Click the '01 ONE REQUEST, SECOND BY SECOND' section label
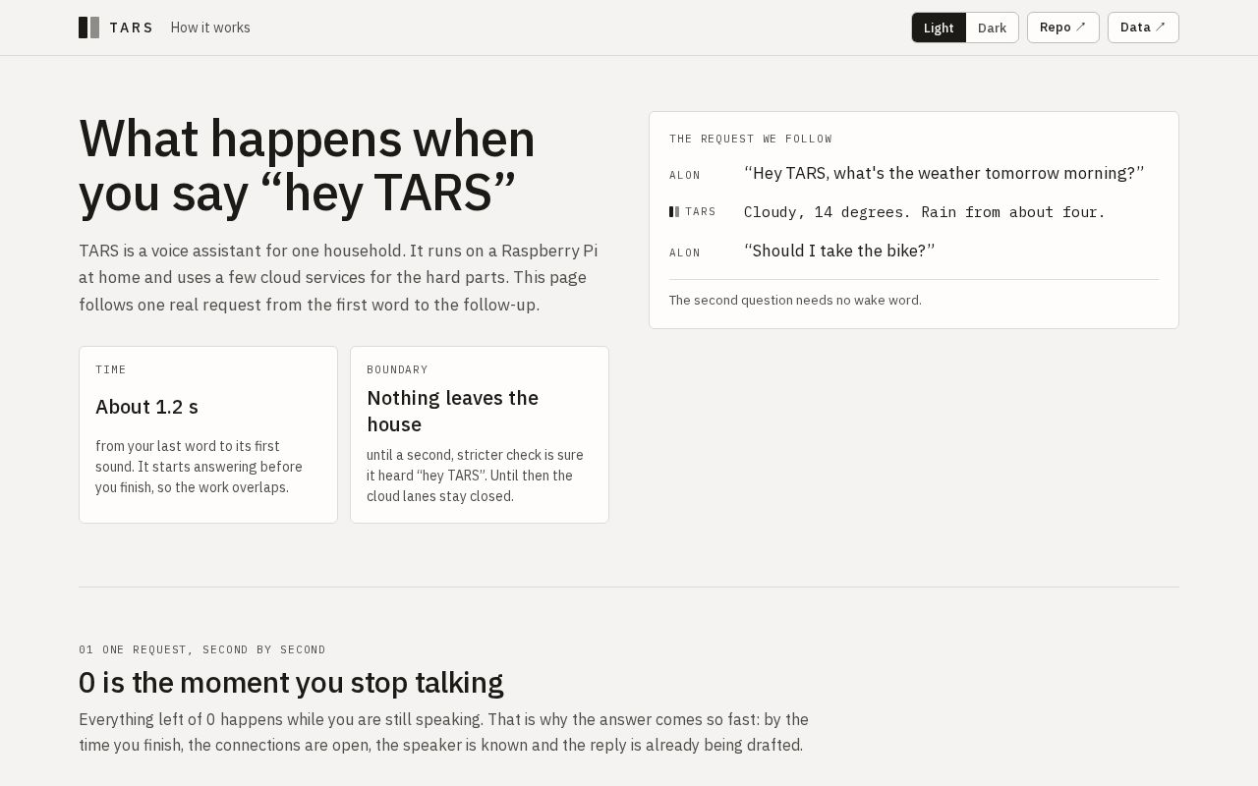Screen dimensions: 1258x786 pyautogui.click(x=202, y=649)
